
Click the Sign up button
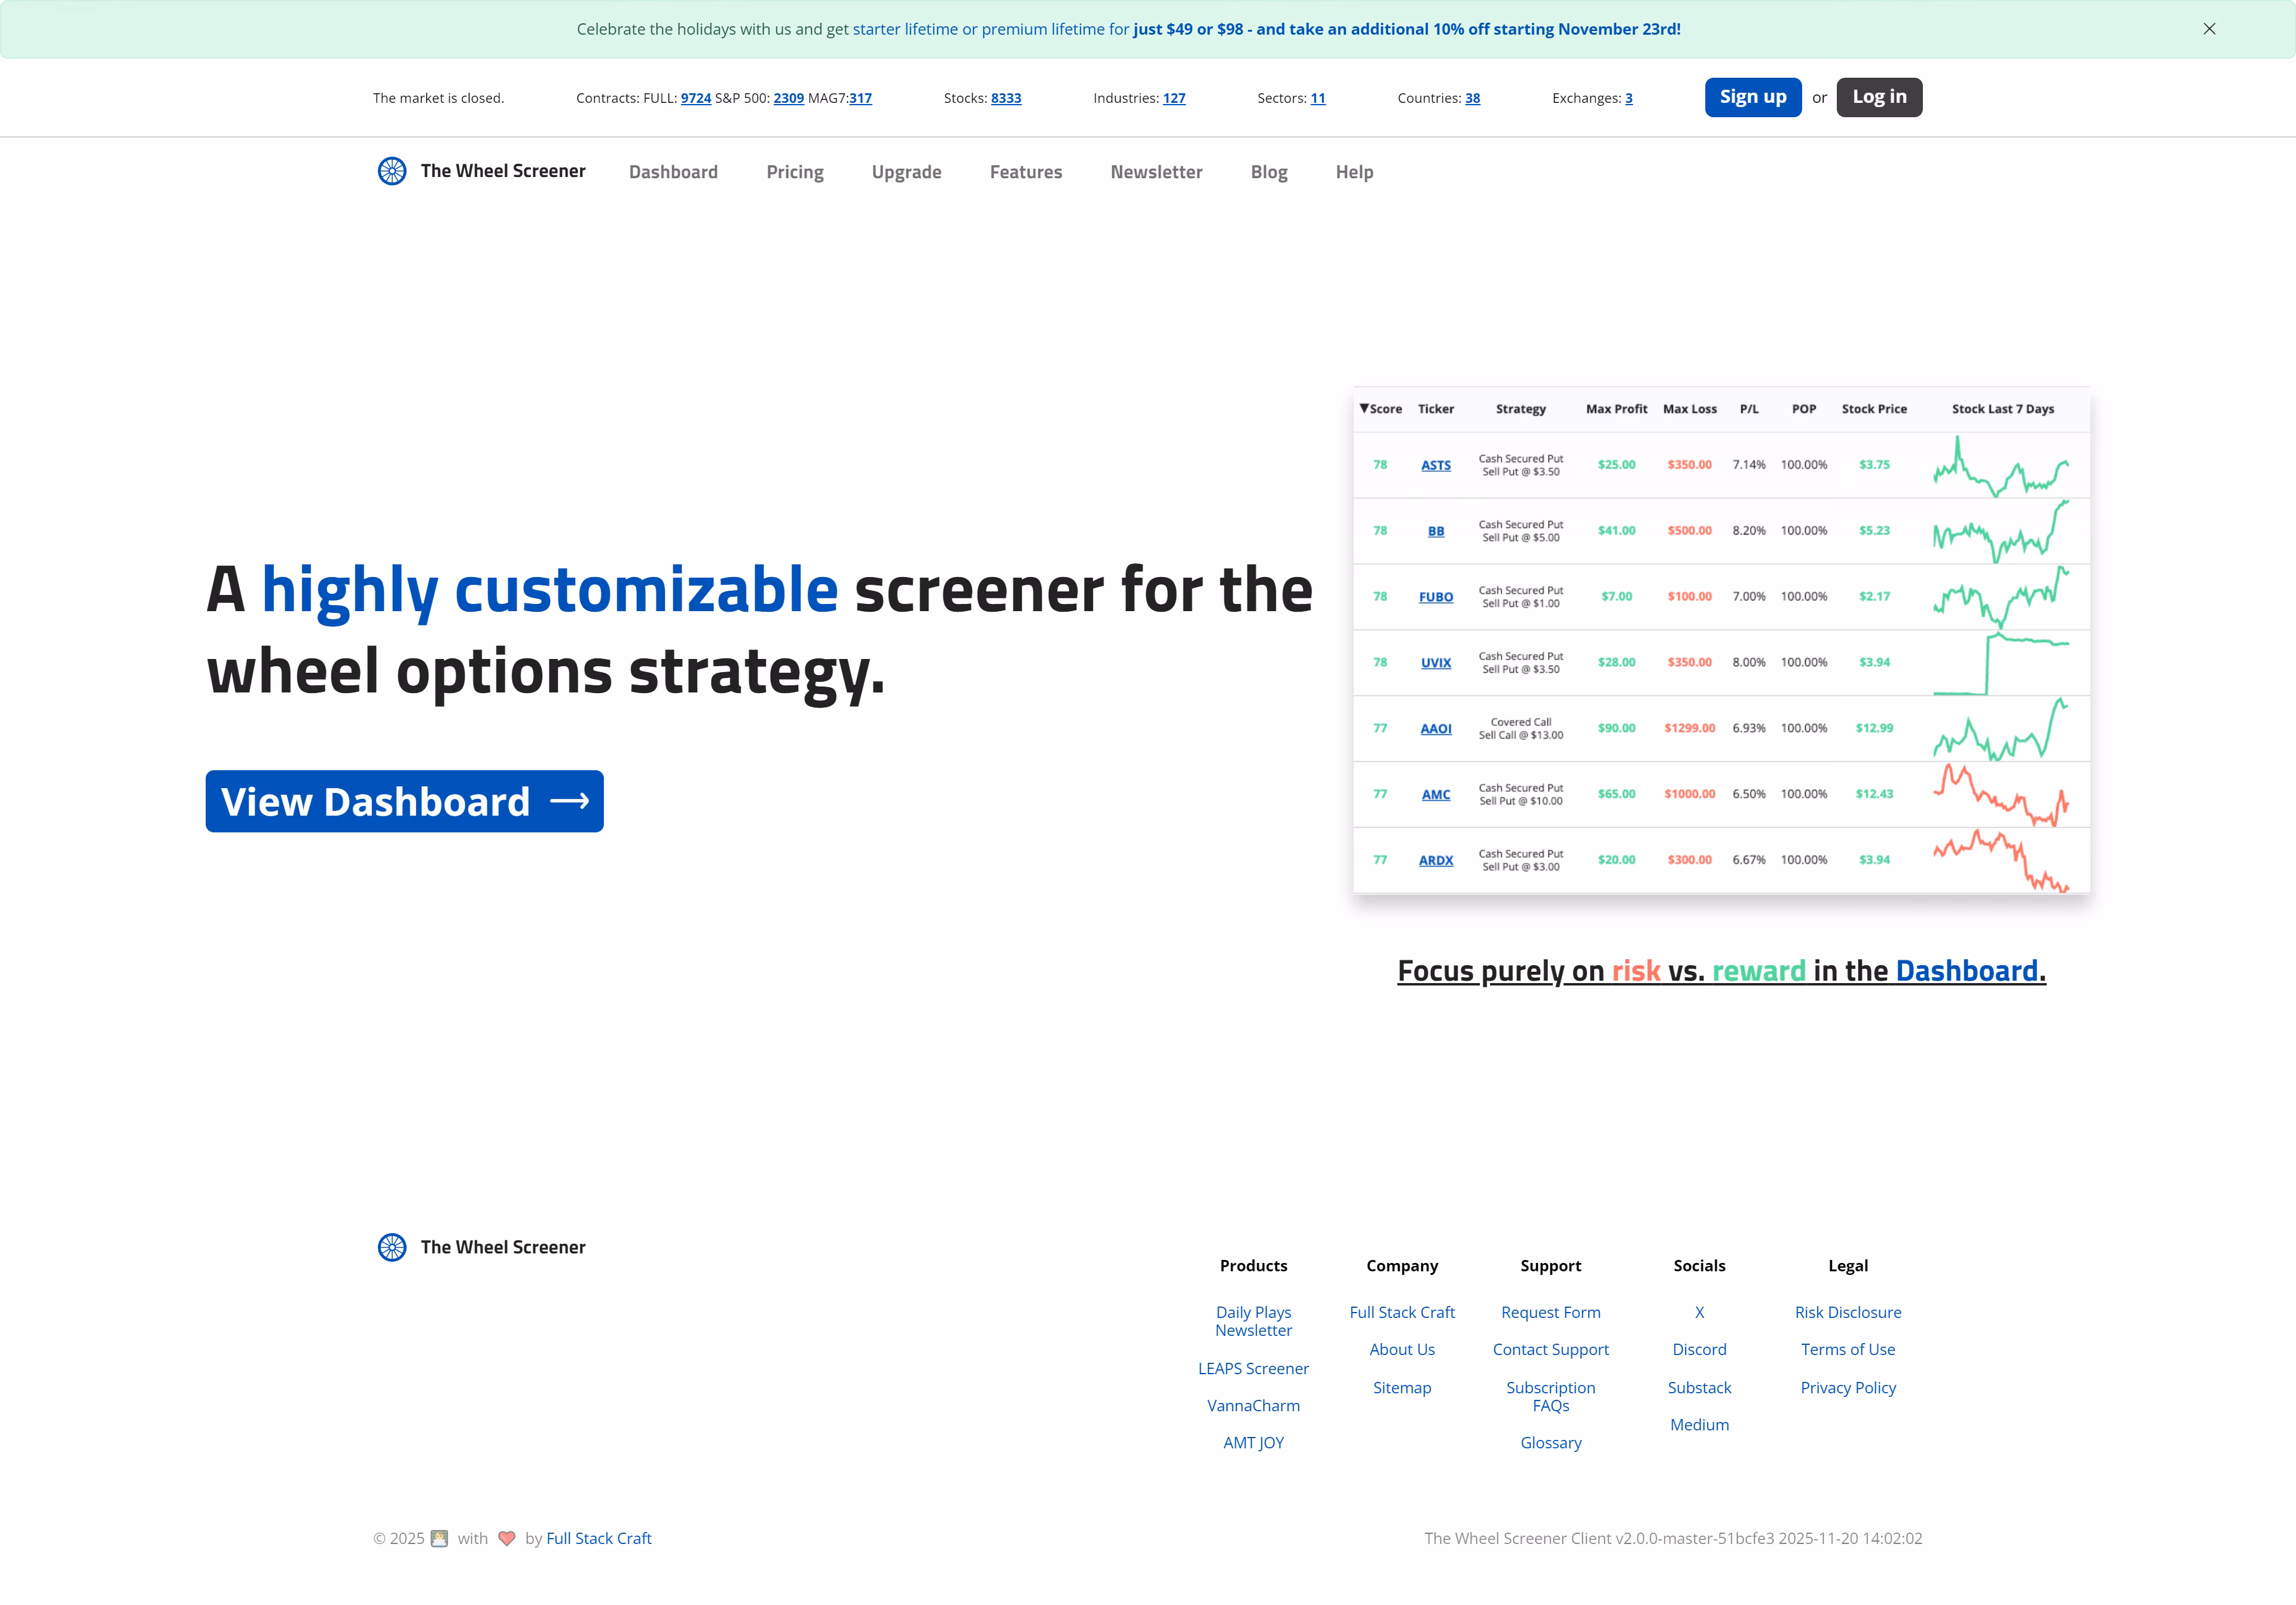(1752, 97)
